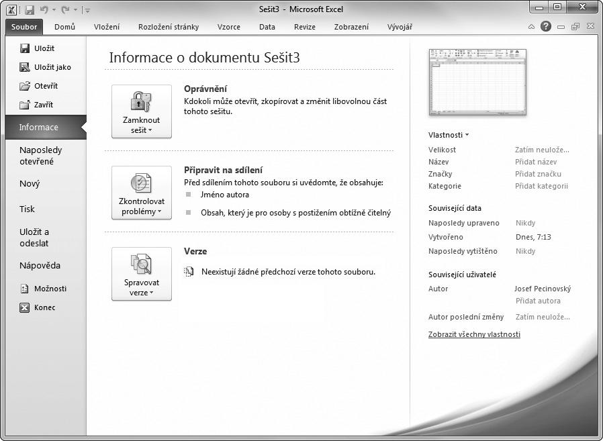Click the Zatím neulože... size value
Screen dimensions: 603x441
pos(542,150)
